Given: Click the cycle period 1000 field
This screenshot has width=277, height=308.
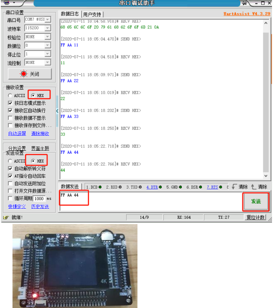Looking at the screenshot, I should click(39, 199).
